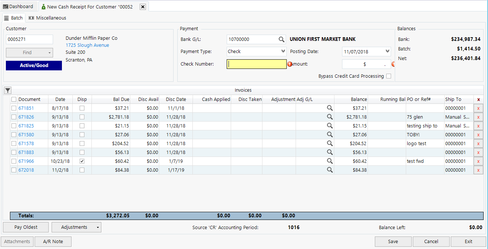The image size is (488, 249).
Task: Expand the Adjustments dropdown menu
Action: pos(97,227)
